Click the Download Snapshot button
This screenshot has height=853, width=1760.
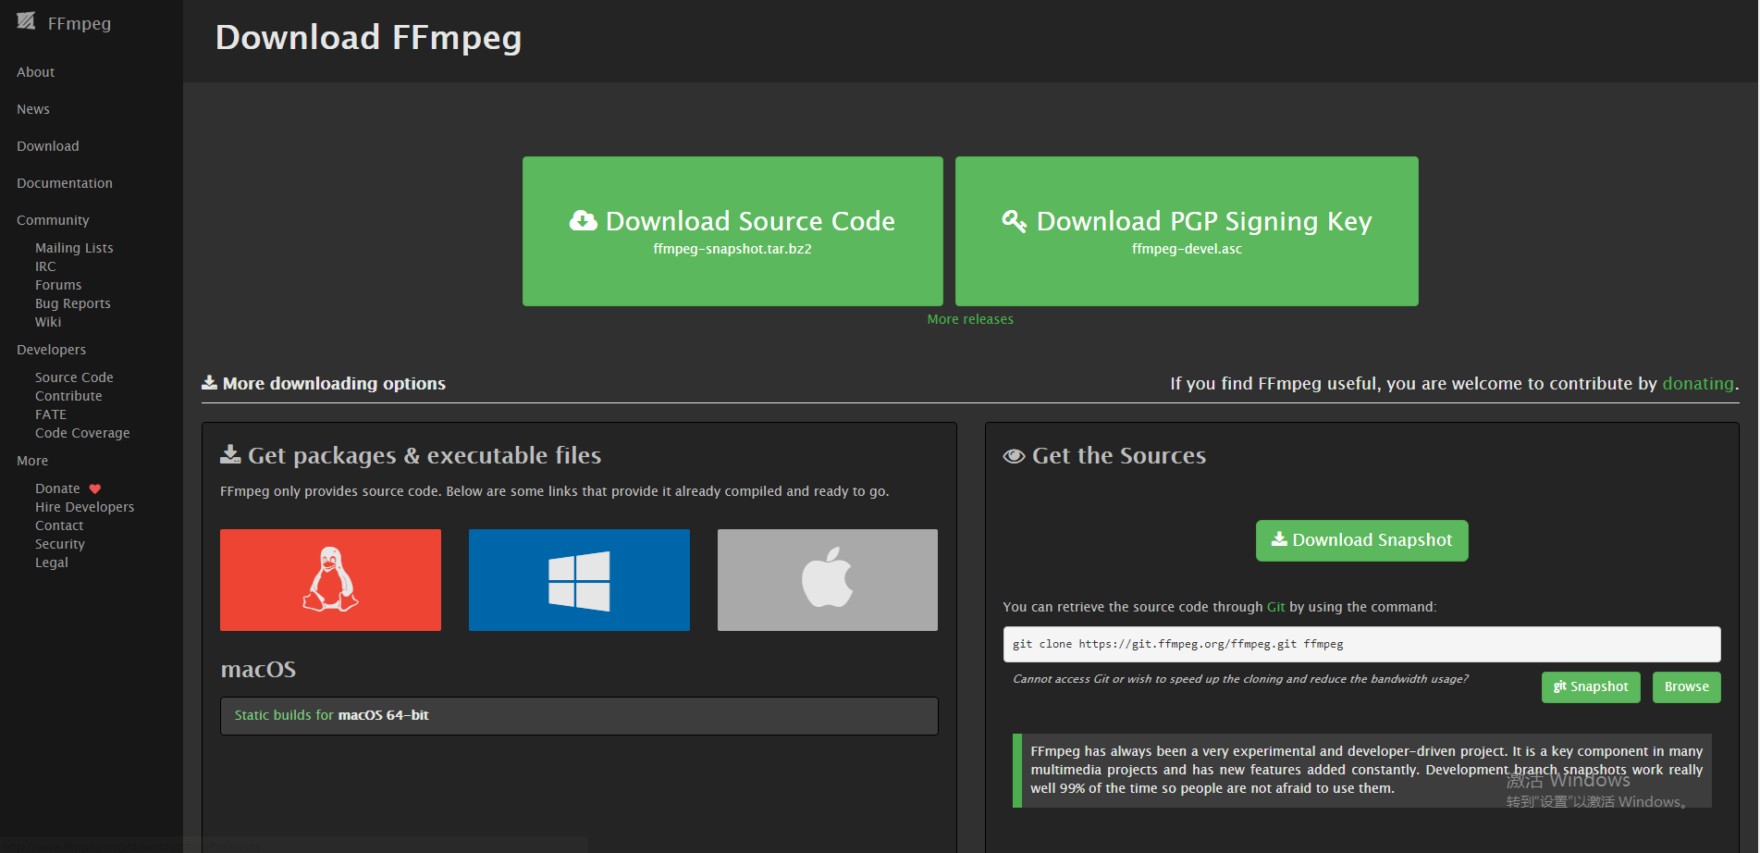[1361, 540]
